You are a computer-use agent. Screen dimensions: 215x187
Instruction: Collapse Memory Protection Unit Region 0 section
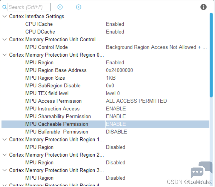[5, 55]
